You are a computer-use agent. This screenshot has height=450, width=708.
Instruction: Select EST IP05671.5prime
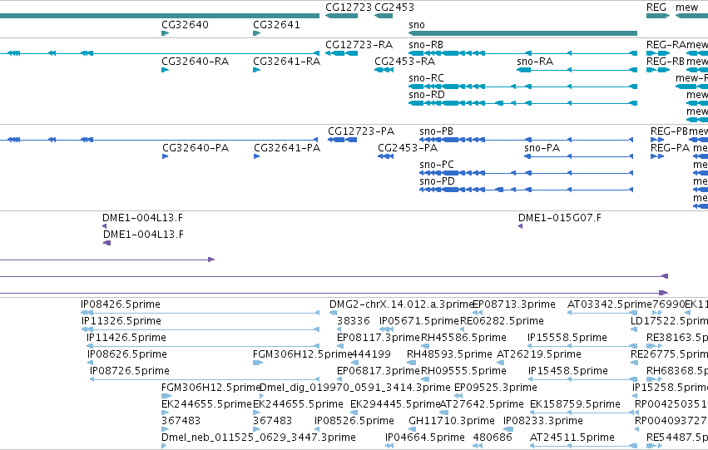point(386,329)
